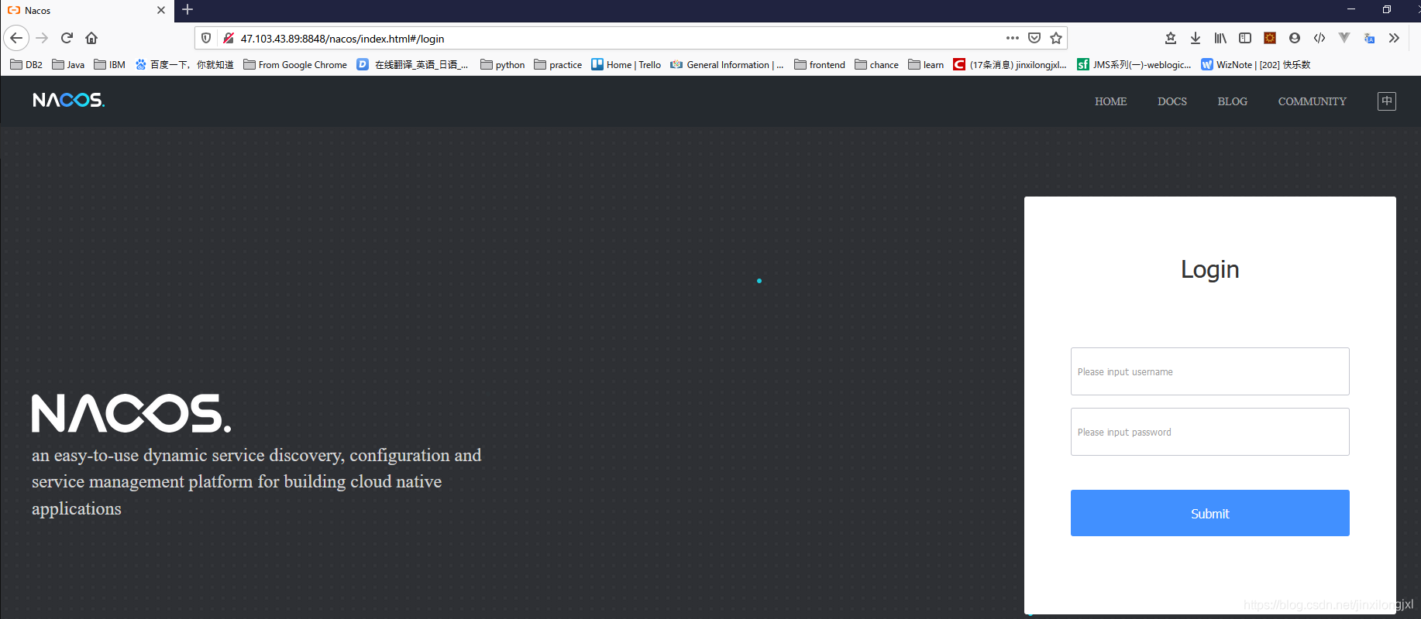Screen dimensions: 1421x619
Task: Open the Library bookshelf icon
Action: pyautogui.click(x=1220, y=38)
